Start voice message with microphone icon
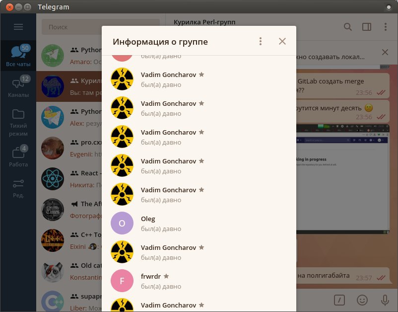Screen dimensions: 398x312 [x=385, y=300]
